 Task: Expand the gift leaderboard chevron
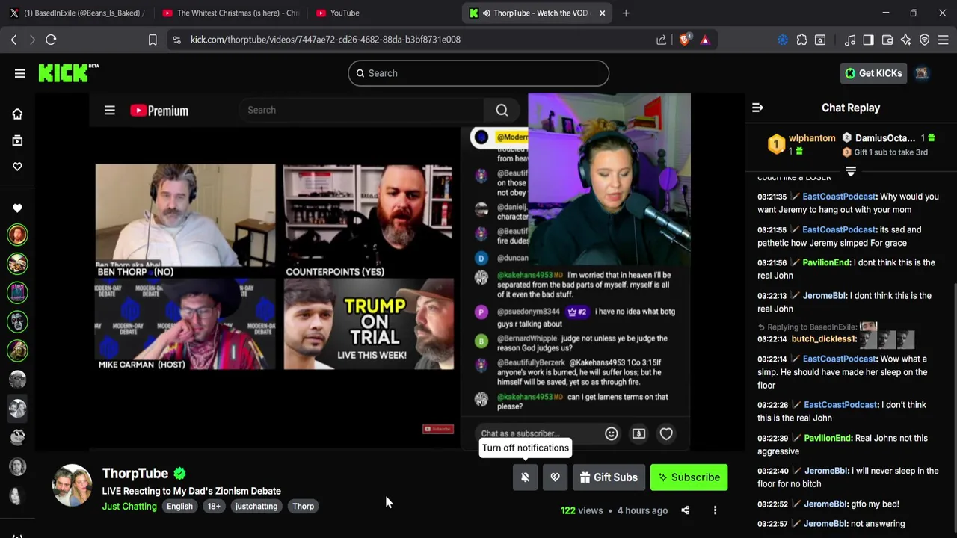850,172
